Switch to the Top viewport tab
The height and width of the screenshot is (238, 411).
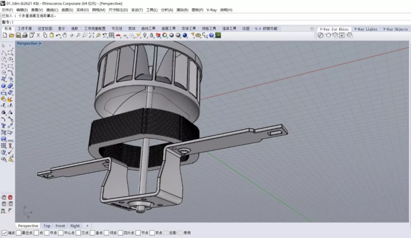[47, 226]
